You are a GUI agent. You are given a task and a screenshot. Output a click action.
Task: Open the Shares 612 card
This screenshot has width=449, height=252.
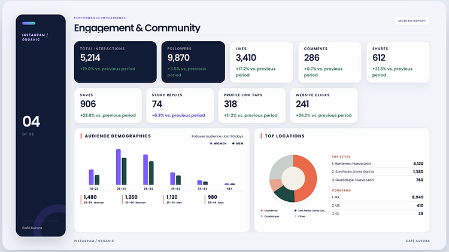point(398,62)
